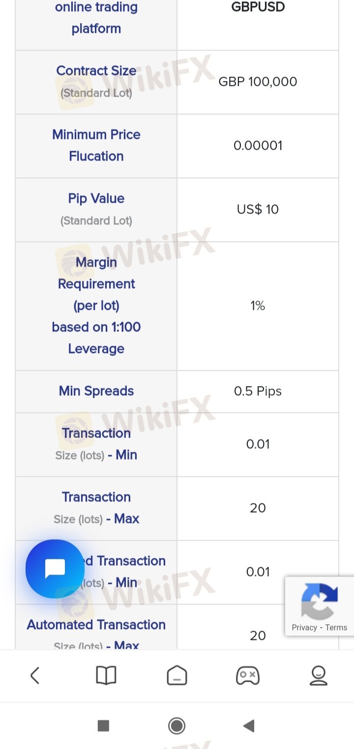Open the blue chat bubble button

[55, 569]
